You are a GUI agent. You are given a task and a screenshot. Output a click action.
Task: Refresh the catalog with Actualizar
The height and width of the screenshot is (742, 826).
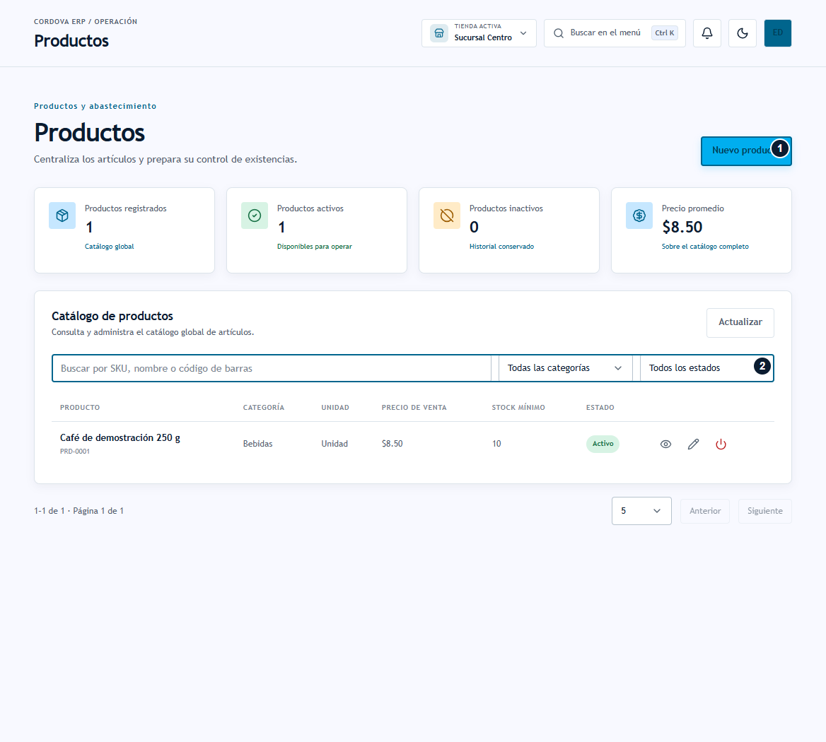(740, 322)
